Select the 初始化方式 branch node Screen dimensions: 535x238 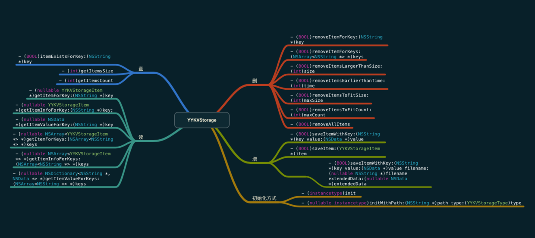pos(264,199)
